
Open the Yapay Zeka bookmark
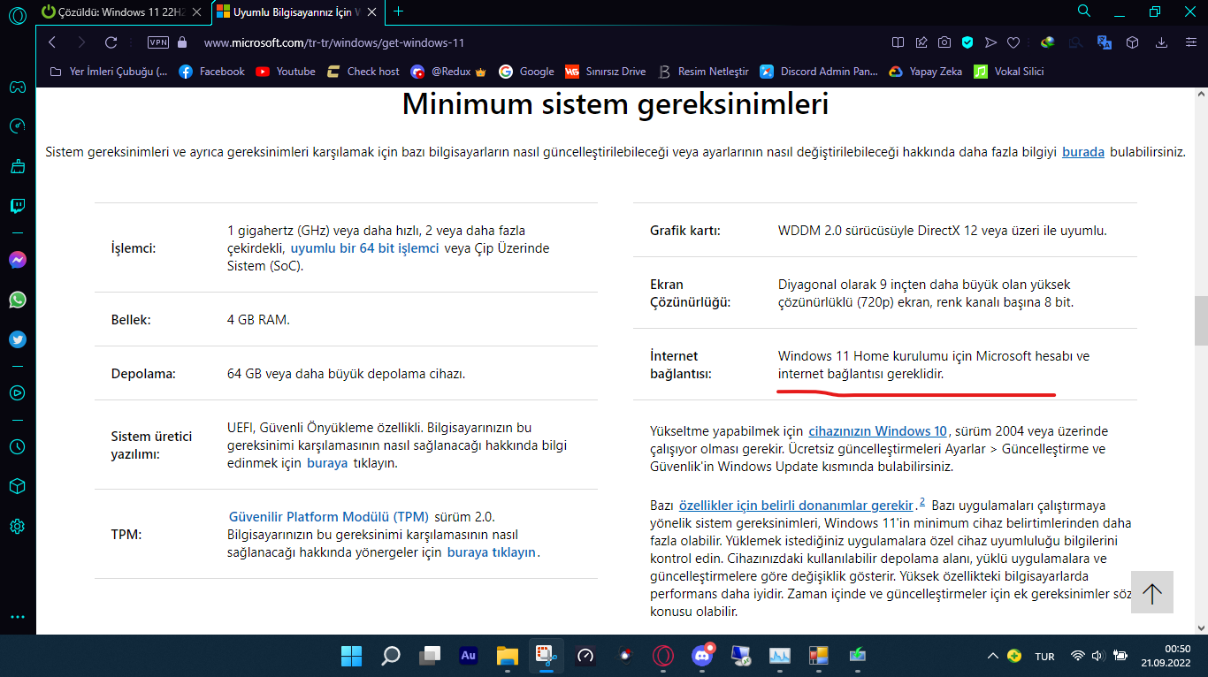coord(925,72)
